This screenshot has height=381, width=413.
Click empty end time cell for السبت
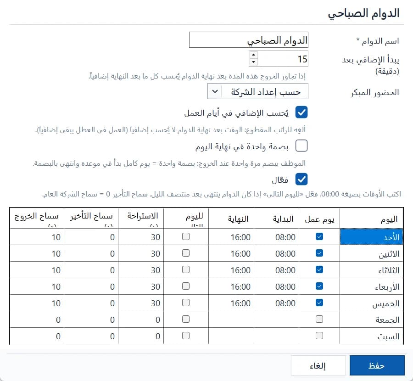[231, 336]
